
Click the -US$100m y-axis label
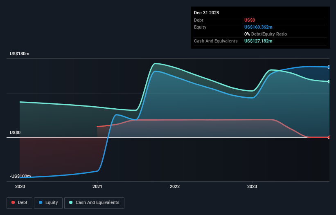pyautogui.click(x=20, y=176)
